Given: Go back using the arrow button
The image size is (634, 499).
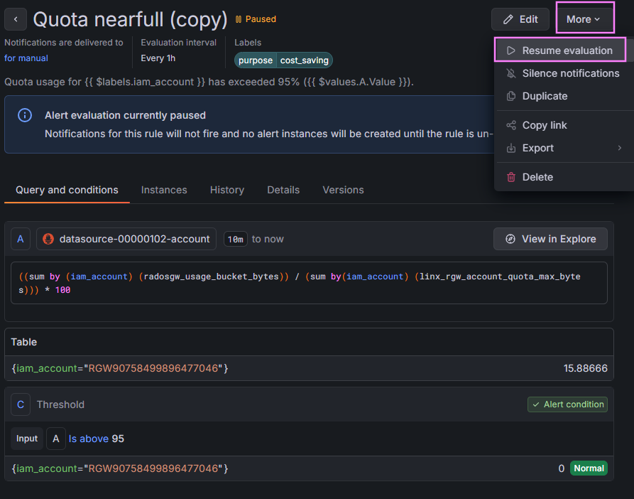Looking at the screenshot, I should tap(16, 19).
